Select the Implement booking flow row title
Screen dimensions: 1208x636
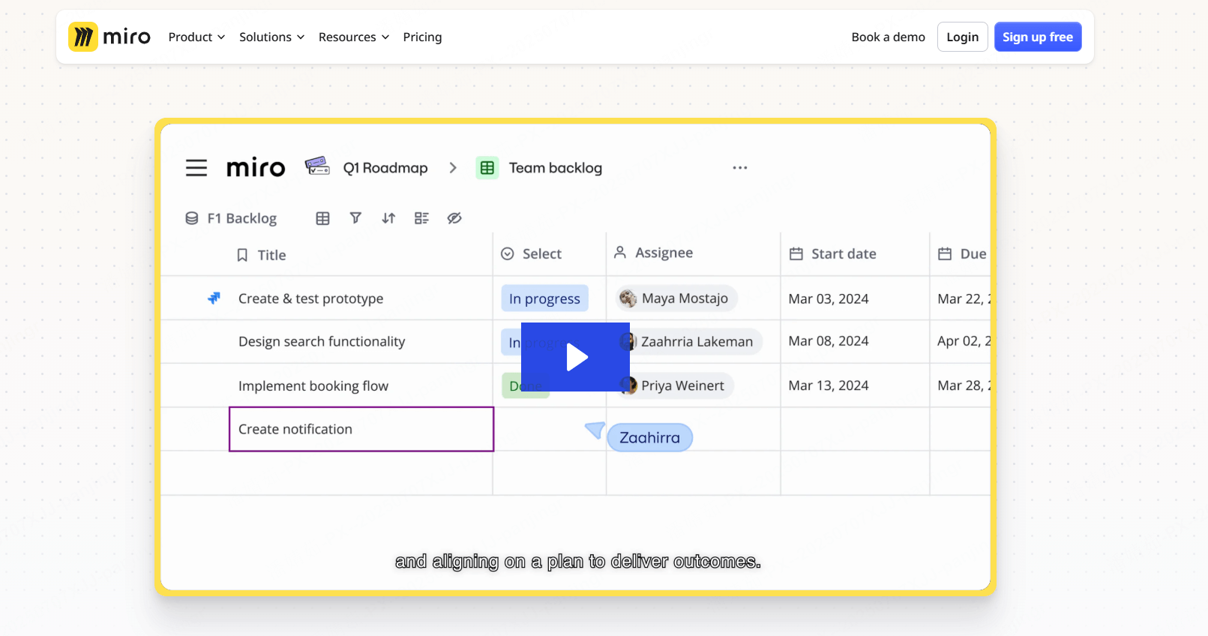313,385
